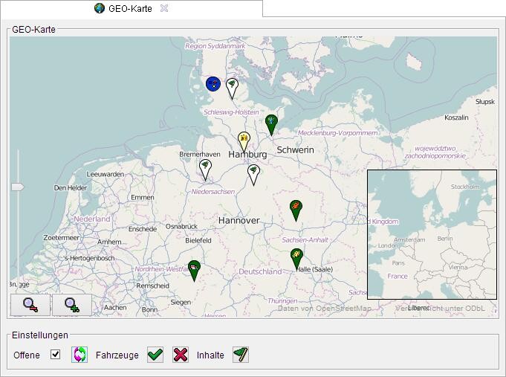Screen dimensions: 506x377
Task: Click the Emmen city label
Action: 143,197
